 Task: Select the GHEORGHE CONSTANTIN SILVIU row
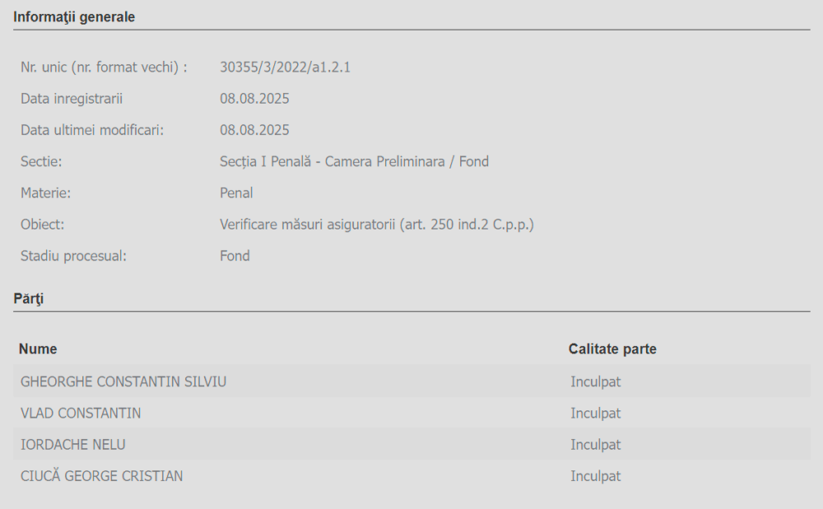click(412, 381)
